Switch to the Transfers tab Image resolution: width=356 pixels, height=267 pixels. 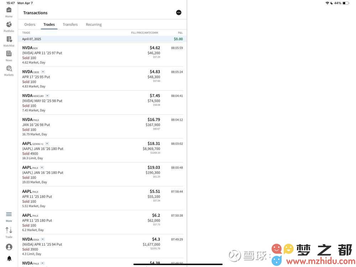pos(70,24)
